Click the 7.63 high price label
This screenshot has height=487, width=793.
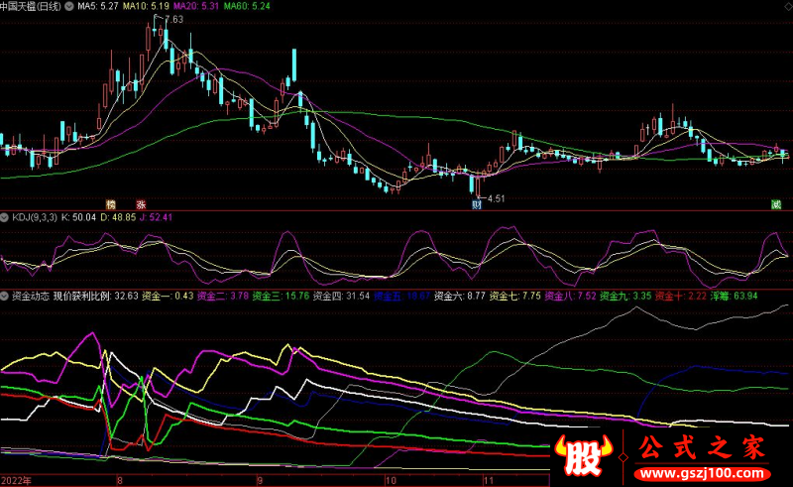click(x=174, y=20)
